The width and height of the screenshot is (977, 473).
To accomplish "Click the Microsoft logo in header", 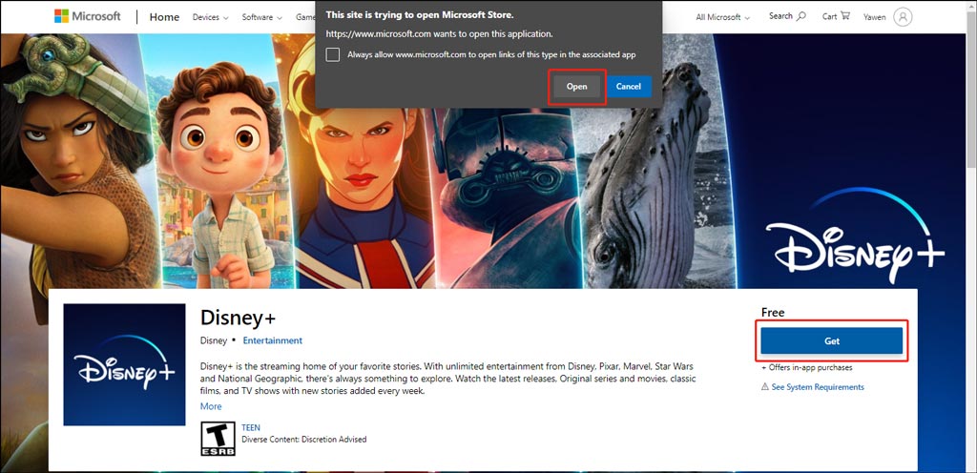I will click(88, 16).
